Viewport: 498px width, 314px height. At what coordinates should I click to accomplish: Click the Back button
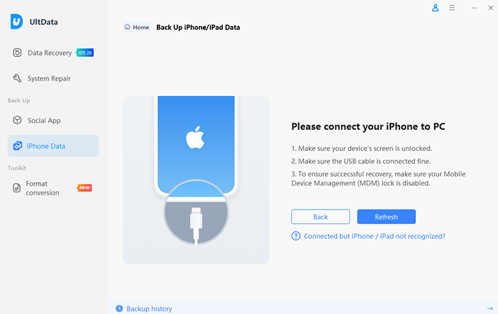[x=321, y=216]
